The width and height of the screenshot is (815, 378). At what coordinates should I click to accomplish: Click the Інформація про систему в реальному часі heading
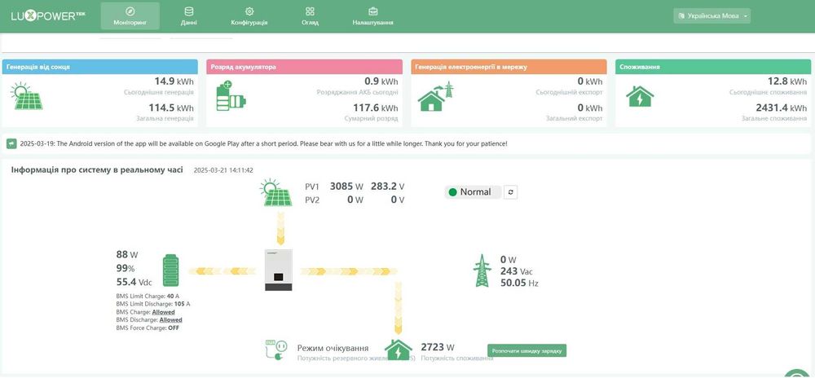[x=97, y=169]
